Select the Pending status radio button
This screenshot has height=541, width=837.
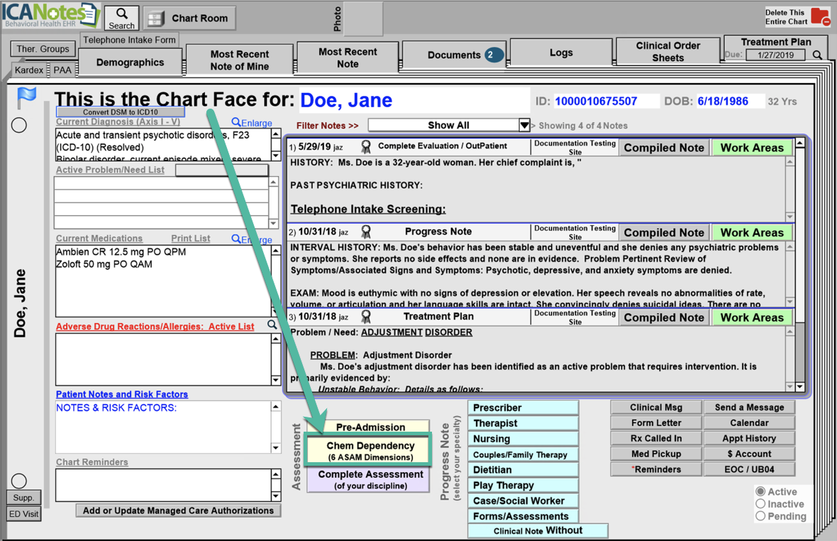760,516
